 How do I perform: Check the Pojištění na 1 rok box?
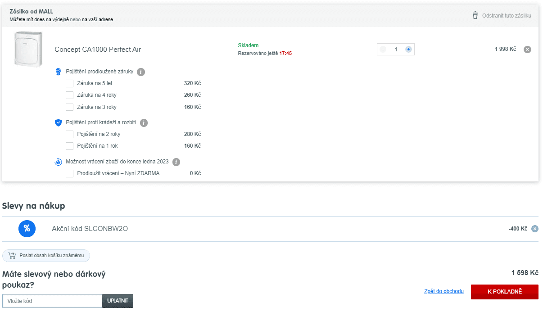point(69,146)
